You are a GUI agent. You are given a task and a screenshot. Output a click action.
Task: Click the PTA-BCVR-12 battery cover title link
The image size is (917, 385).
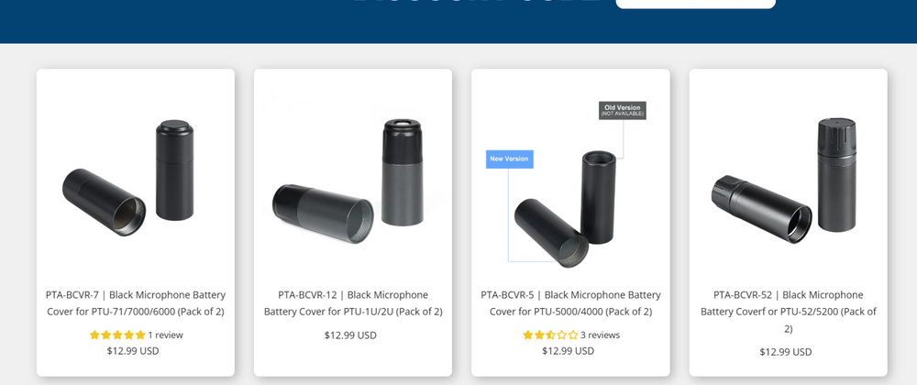[353, 303]
